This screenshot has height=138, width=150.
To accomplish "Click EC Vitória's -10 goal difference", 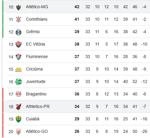I will pyautogui.click(x=144, y=44).
